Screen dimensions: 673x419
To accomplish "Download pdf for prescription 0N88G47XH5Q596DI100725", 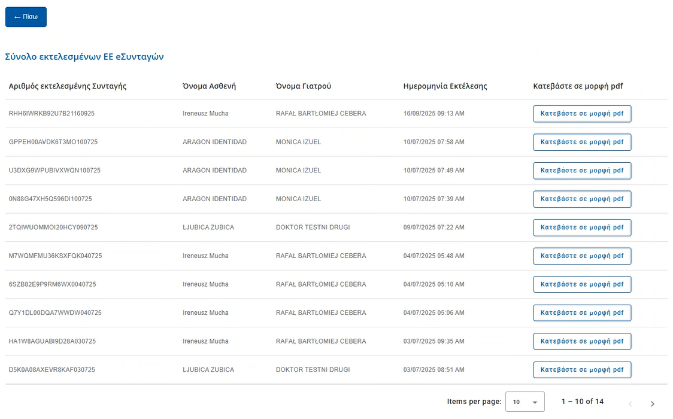I will point(581,199).
